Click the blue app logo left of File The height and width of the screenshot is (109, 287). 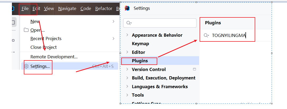[x=13, y=9]
